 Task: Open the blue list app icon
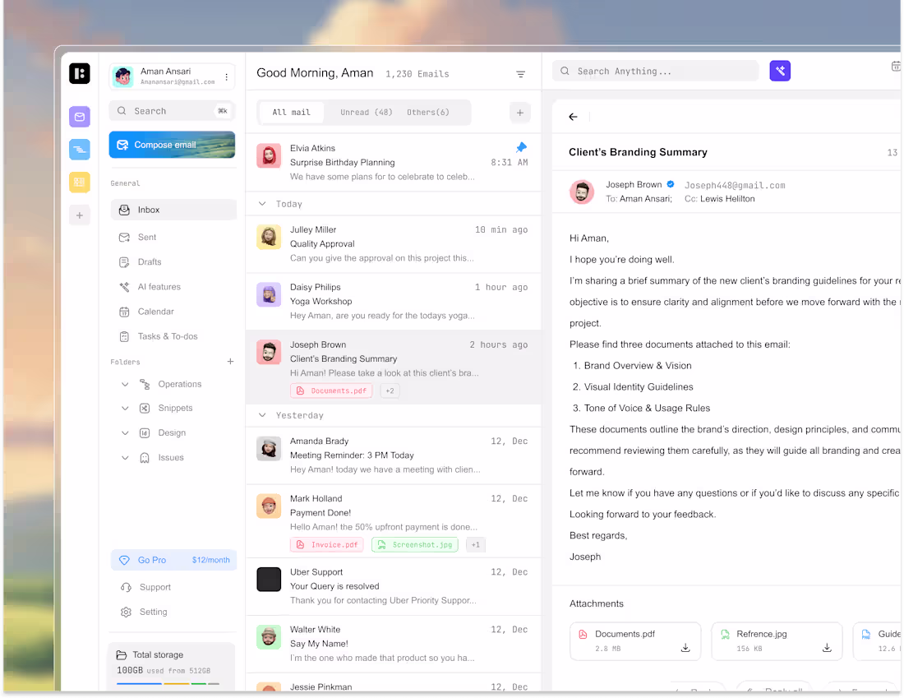(80, 150)
